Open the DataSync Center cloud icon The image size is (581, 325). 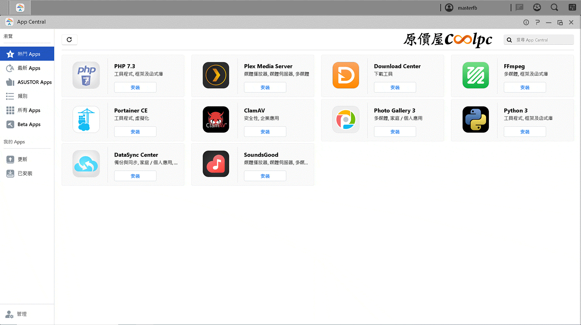click(86, 164)
